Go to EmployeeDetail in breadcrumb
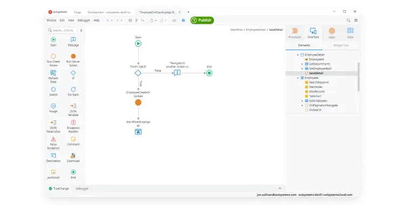405x205 pixels. point(255,30)
